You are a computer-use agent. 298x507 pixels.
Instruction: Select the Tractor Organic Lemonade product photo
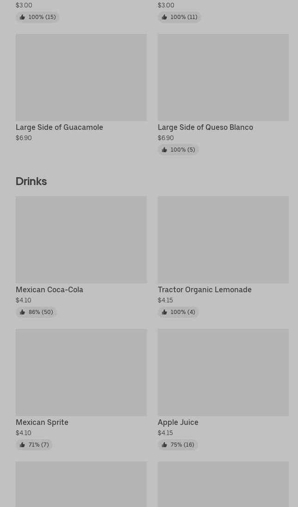click(223, 240)
